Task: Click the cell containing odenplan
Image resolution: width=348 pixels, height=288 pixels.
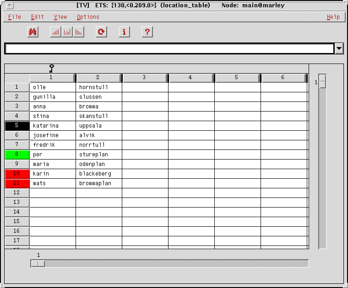Action: click(99, 164)
